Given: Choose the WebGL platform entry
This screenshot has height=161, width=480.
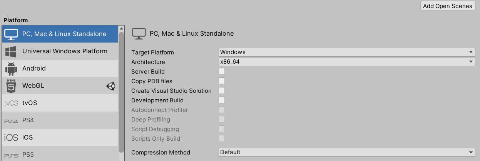Looking at the screenshot, I should tap(60, 86).
